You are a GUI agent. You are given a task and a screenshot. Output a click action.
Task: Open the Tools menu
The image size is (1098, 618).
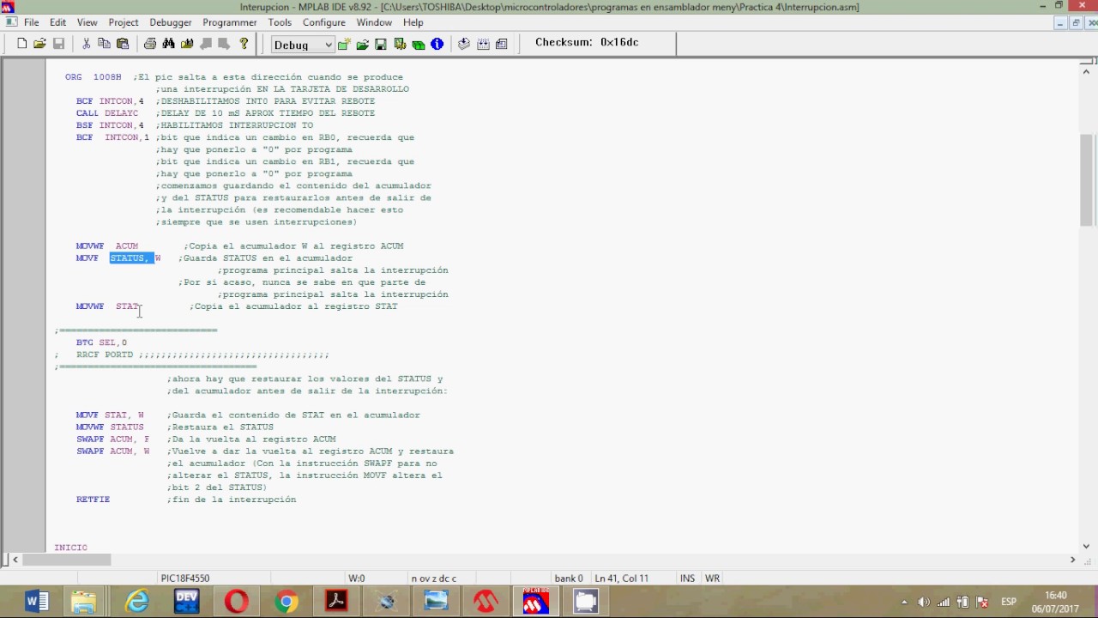[280, 22]
